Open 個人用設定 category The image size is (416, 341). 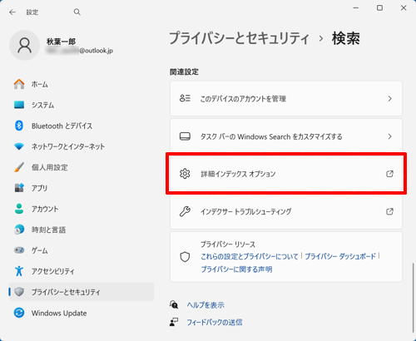pyautogui.click(x=82, y=167)
